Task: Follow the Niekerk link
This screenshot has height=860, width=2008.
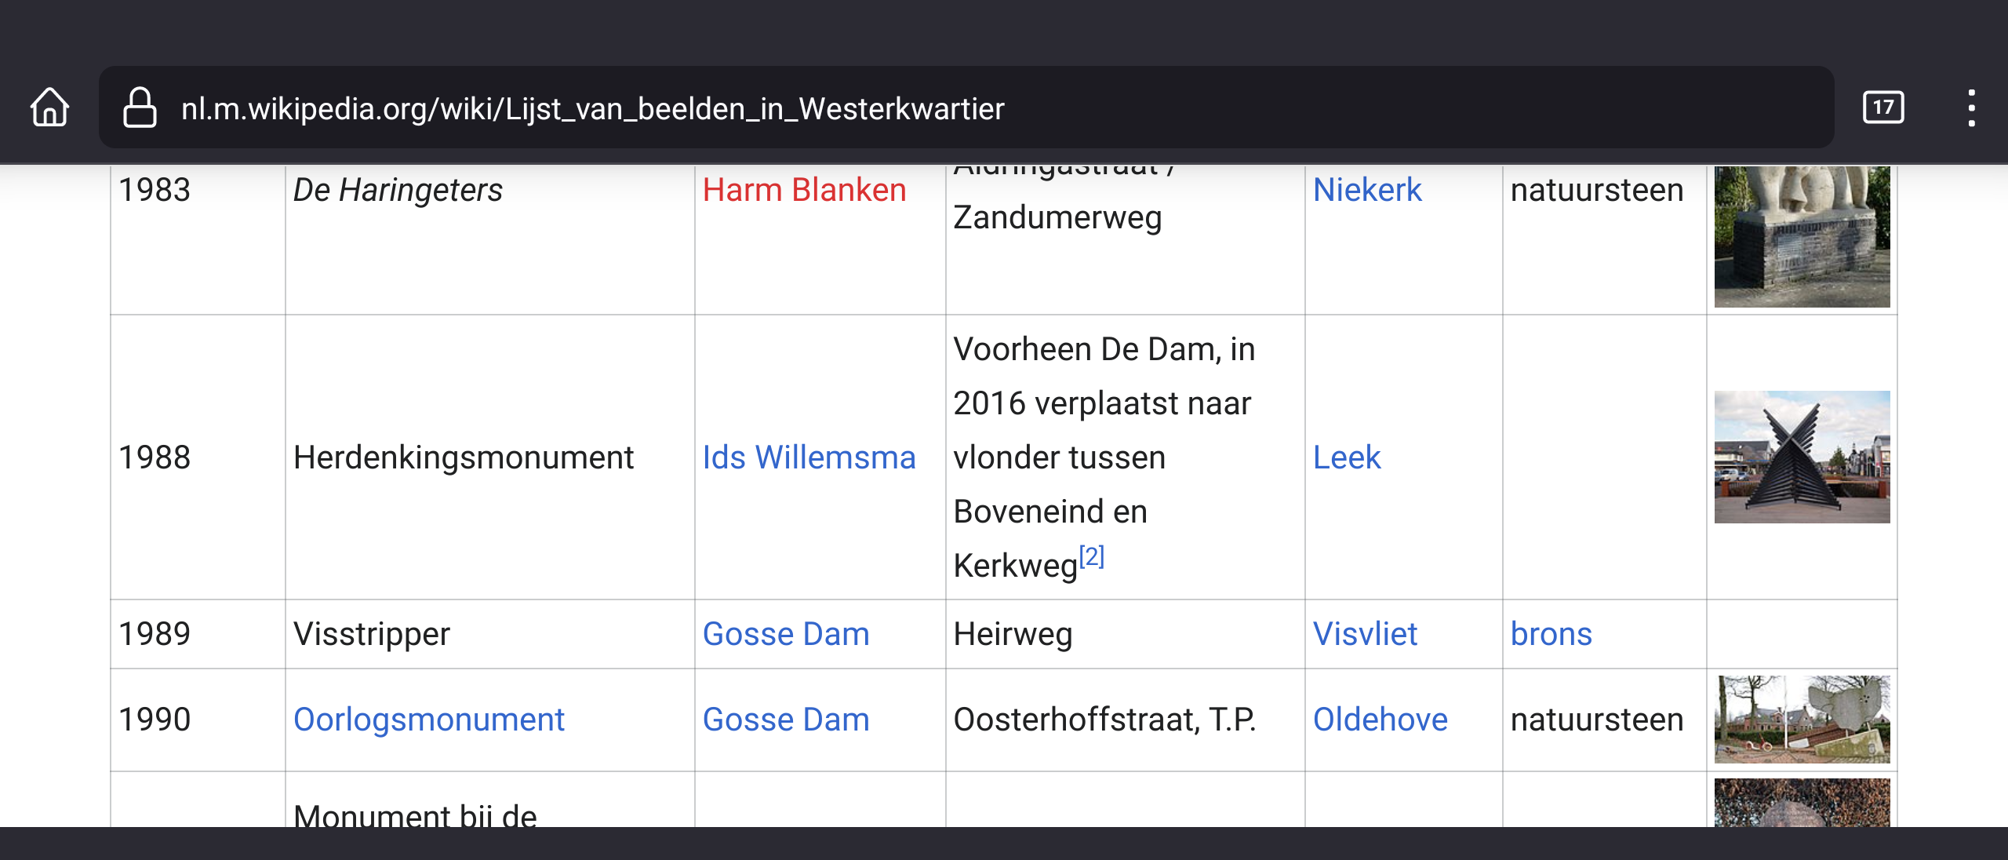Action: point(1367,190)
